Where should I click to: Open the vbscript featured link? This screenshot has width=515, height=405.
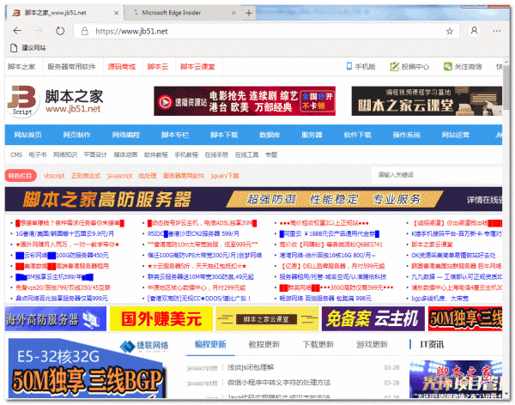(54, 176)
